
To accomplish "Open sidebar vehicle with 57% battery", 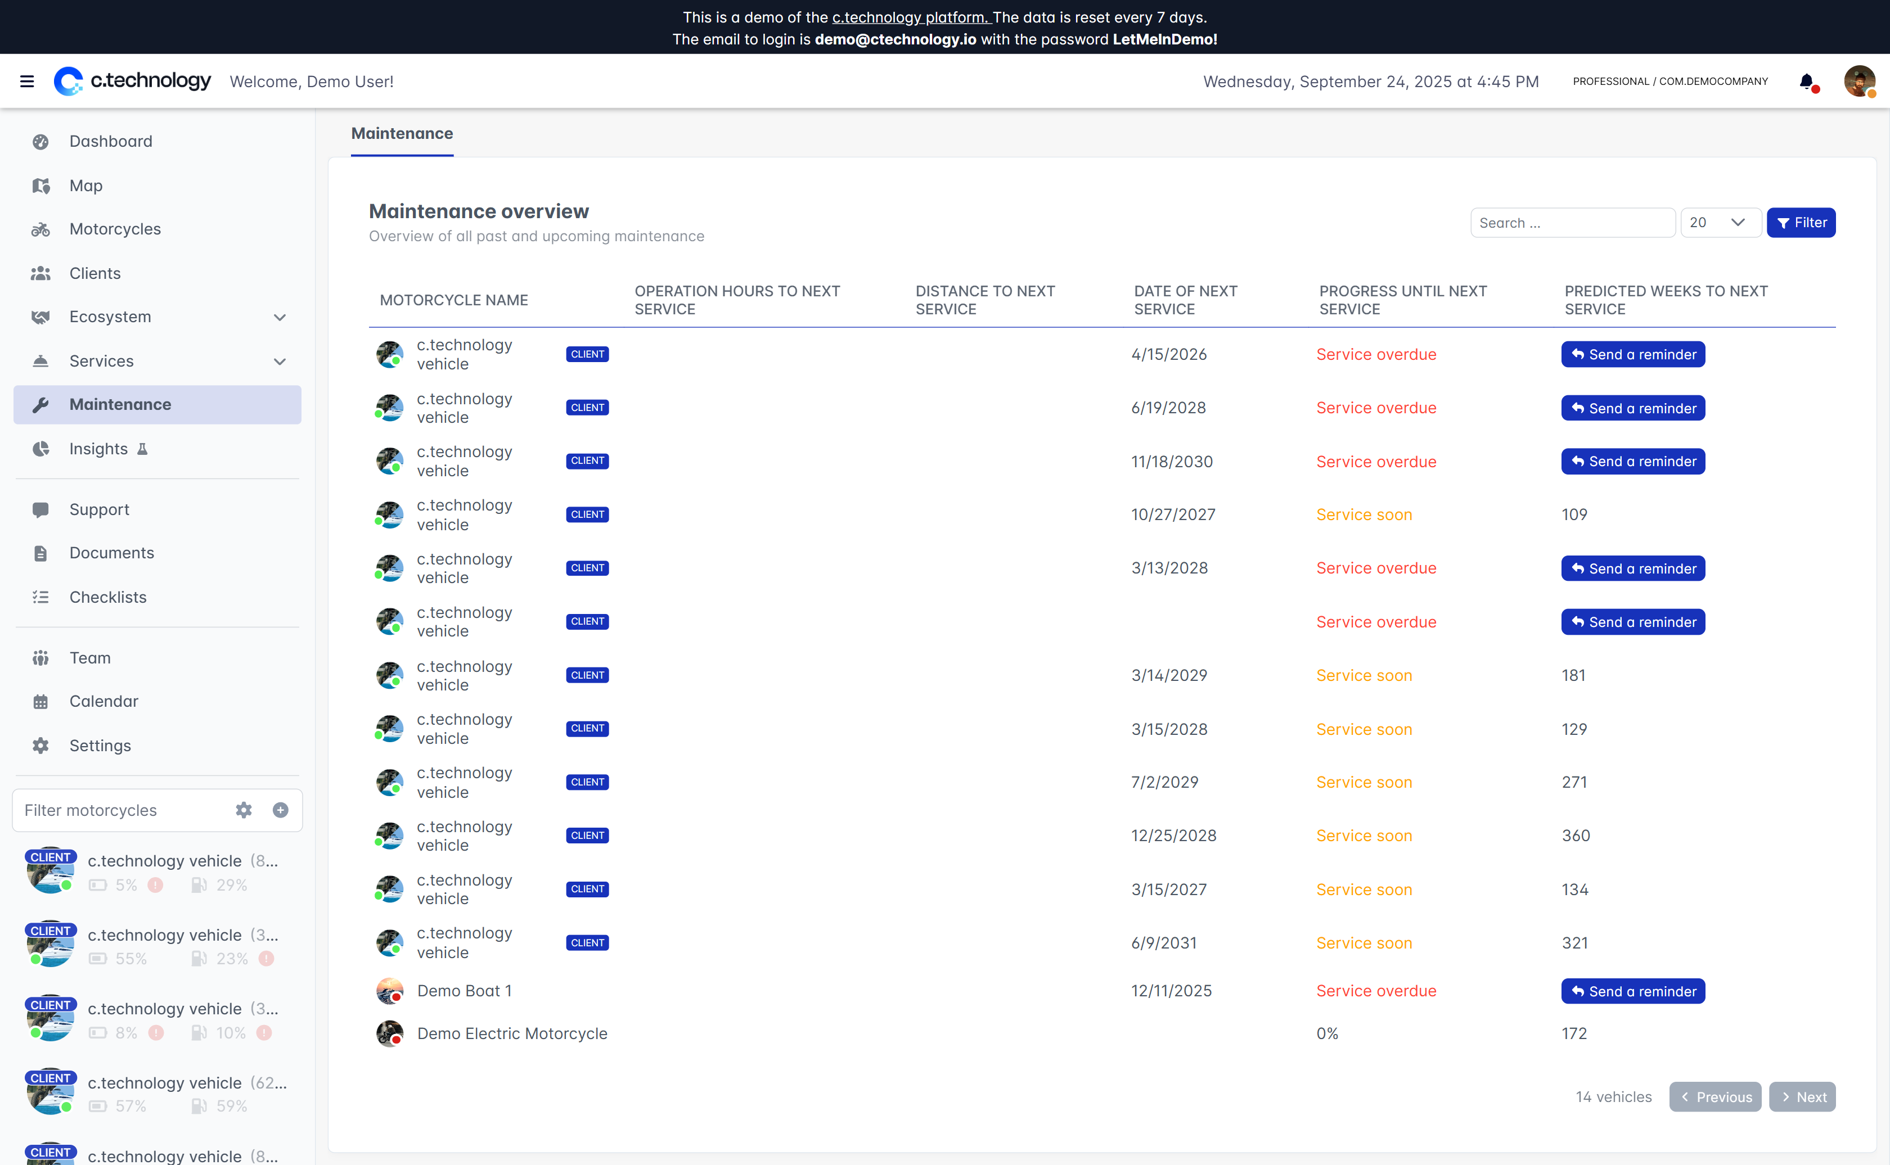I will pyautogui.click(x=157, y=1094).
